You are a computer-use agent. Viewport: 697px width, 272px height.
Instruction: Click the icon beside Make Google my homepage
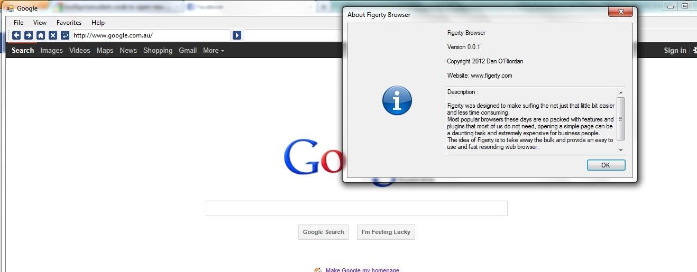pos(318,269)
